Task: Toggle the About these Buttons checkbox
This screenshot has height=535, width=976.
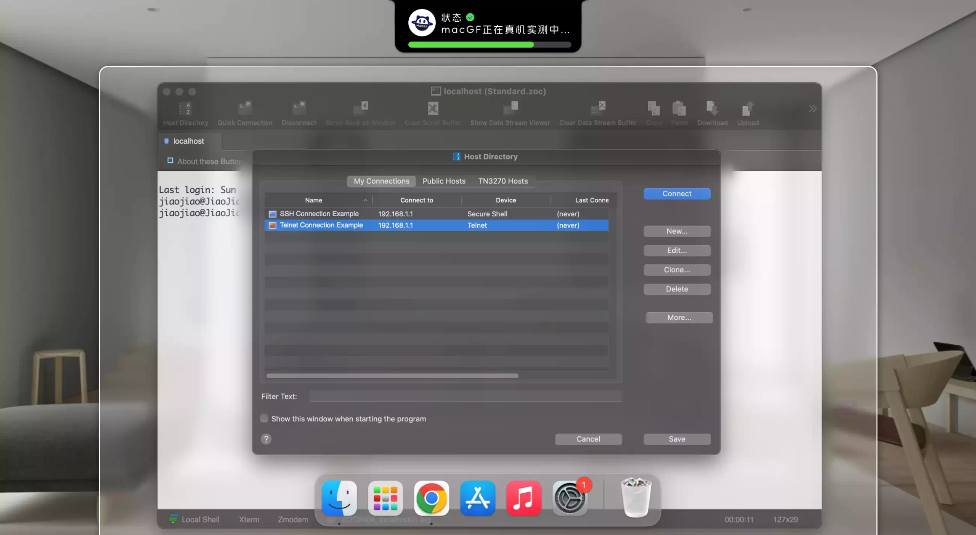Action: click(170, 161)
